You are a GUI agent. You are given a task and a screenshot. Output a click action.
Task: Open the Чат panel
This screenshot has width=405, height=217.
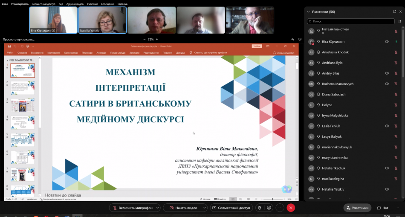(382, 208)
